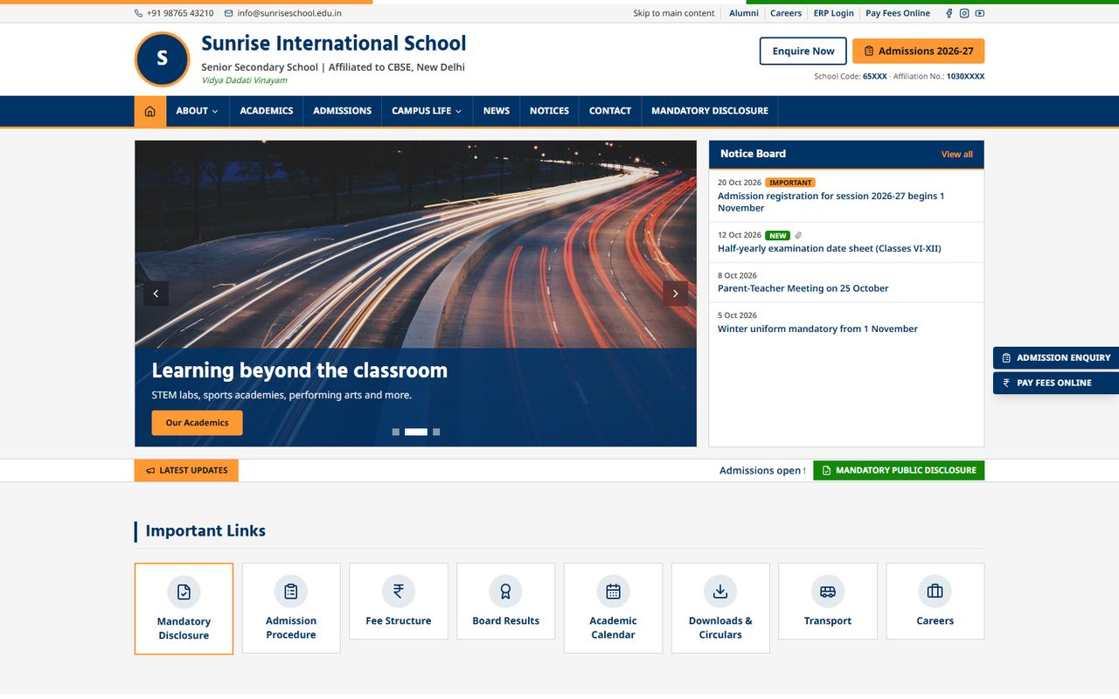The image size is (1119, 699).
Task: Open the Mandatory Disclosure document icon card
Action: click(184, 608)
